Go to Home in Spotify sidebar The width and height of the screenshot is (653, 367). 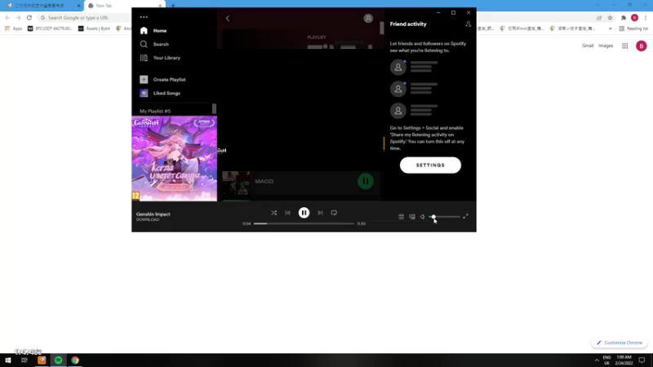click(x=159, y=31)
